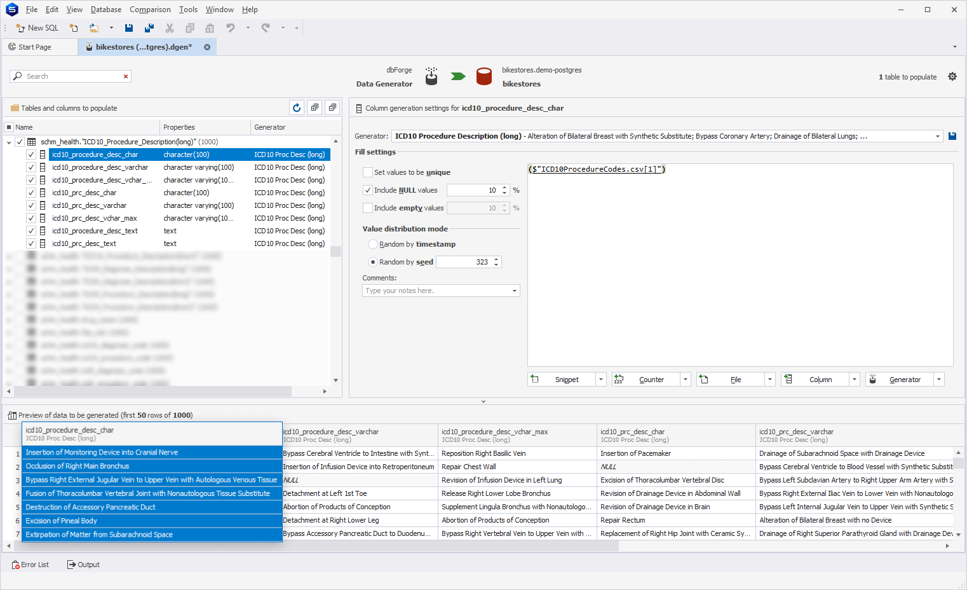Open the File button dropdown arrow

click(x=770, y=380)
